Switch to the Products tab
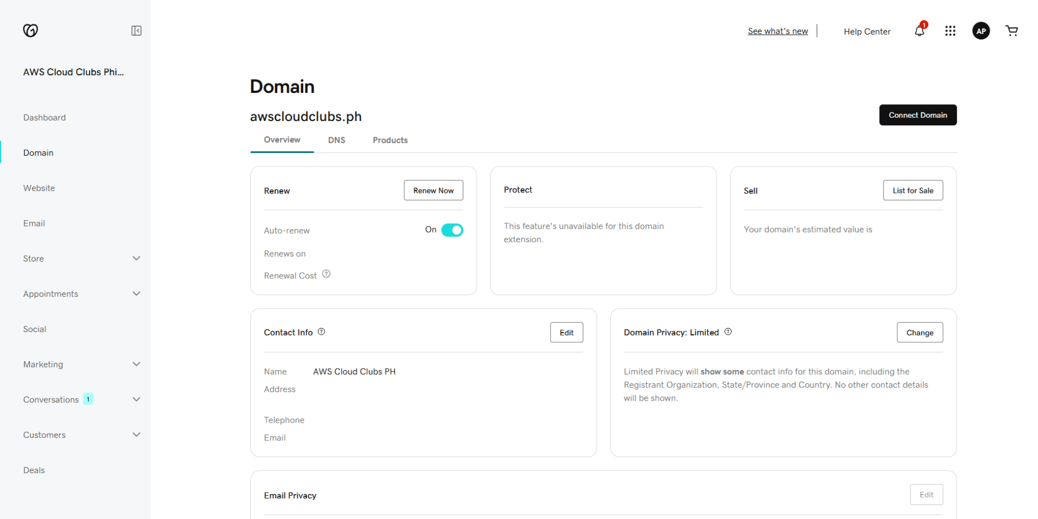 390,140
